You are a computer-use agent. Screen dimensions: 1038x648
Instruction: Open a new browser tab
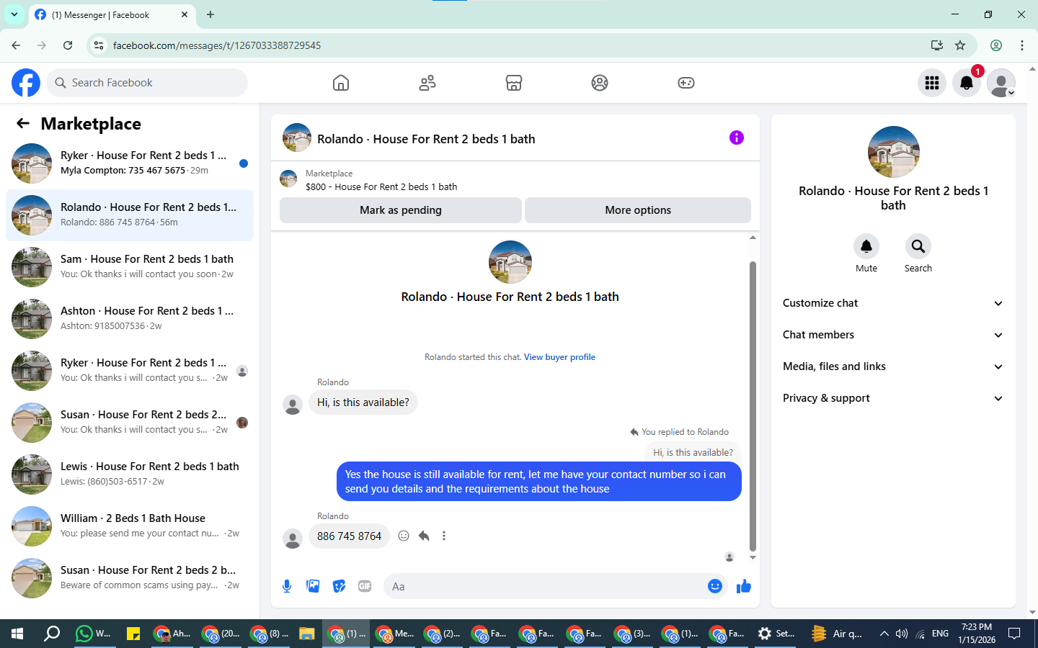click(x=210, y=14)
